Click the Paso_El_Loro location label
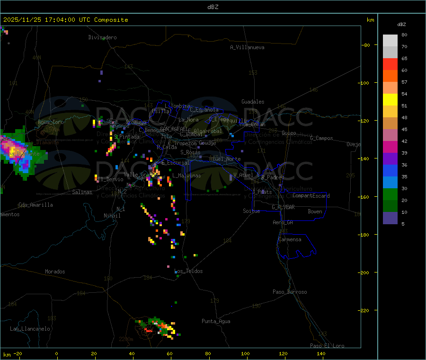 (328, 345)
